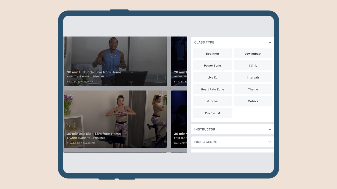The image size is (337, 189).
Task: Open Erik Jäger's 30 min class card
Action: point(179,119)
